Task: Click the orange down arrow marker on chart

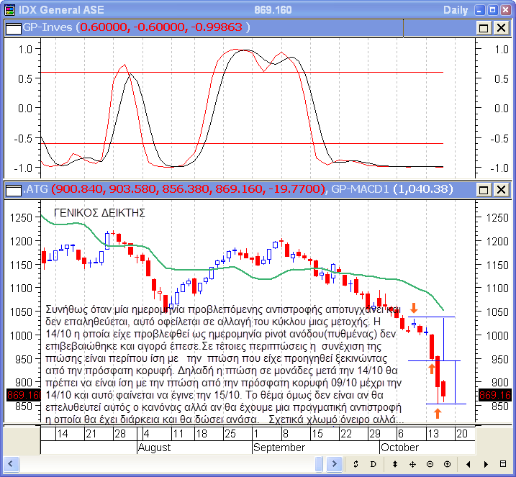Action: (x=414, y=308)
